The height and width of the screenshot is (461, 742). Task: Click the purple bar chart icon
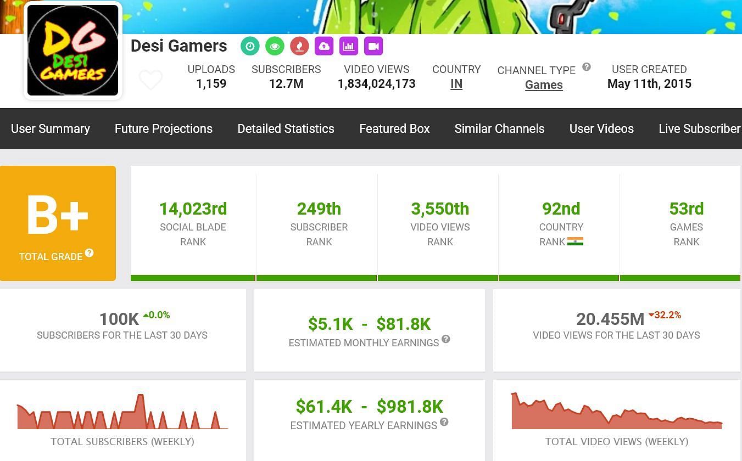tap(349, 46)
